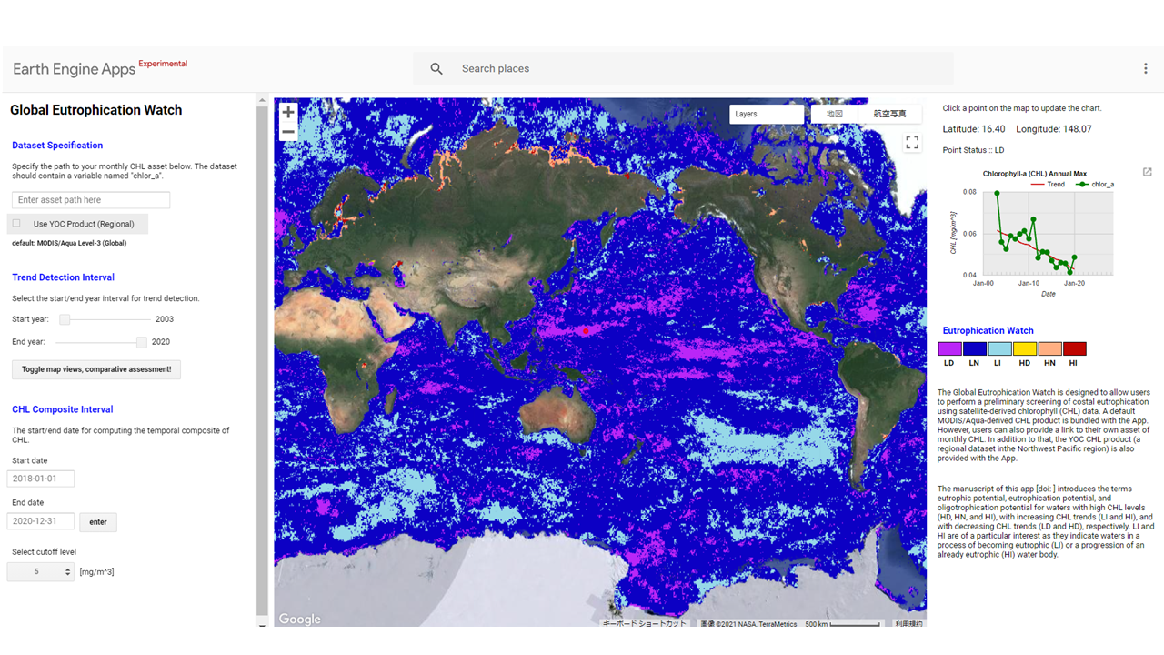This screenshot has height=655, width=1164.
Task: Click the LD purple legend swatch
Action: [x=949, y=348]
